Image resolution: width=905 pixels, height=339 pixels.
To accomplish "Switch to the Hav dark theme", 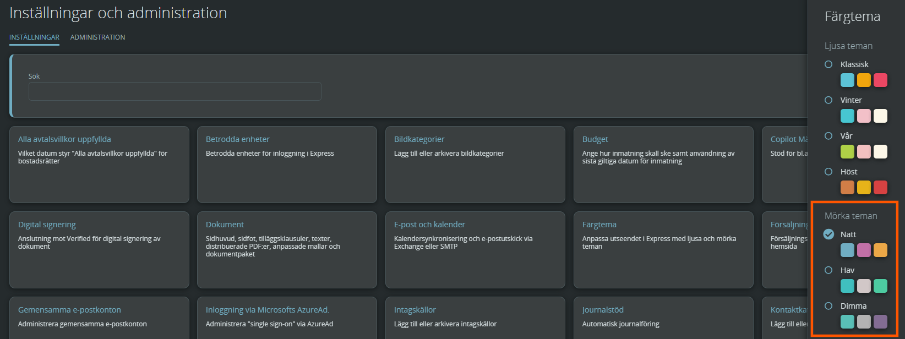I will click(828, 270).
